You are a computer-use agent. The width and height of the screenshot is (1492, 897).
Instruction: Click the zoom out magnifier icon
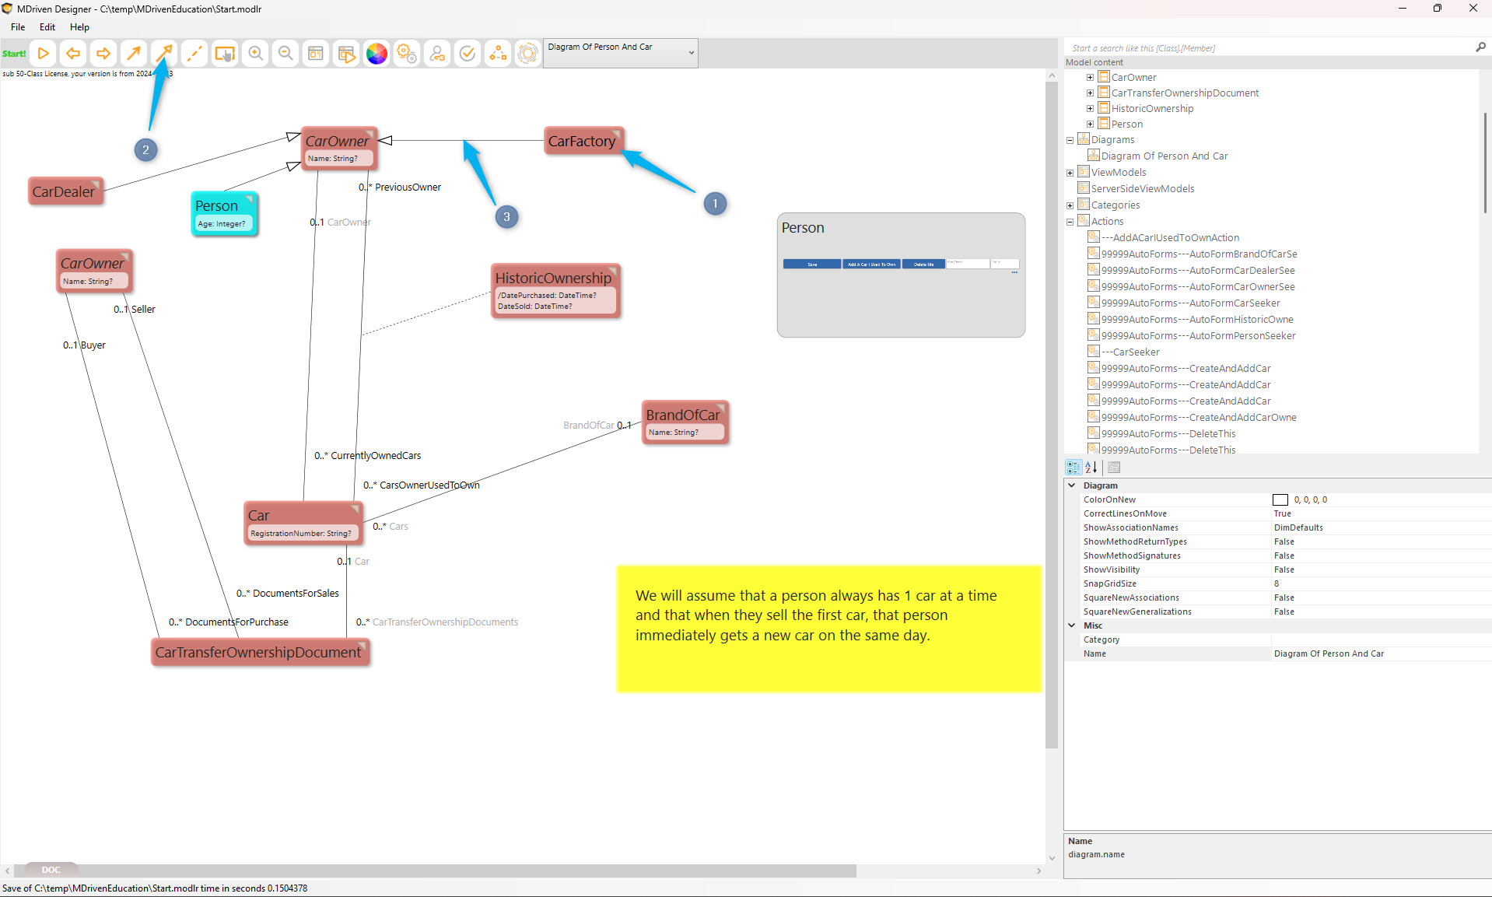click(x=285, y=54)
